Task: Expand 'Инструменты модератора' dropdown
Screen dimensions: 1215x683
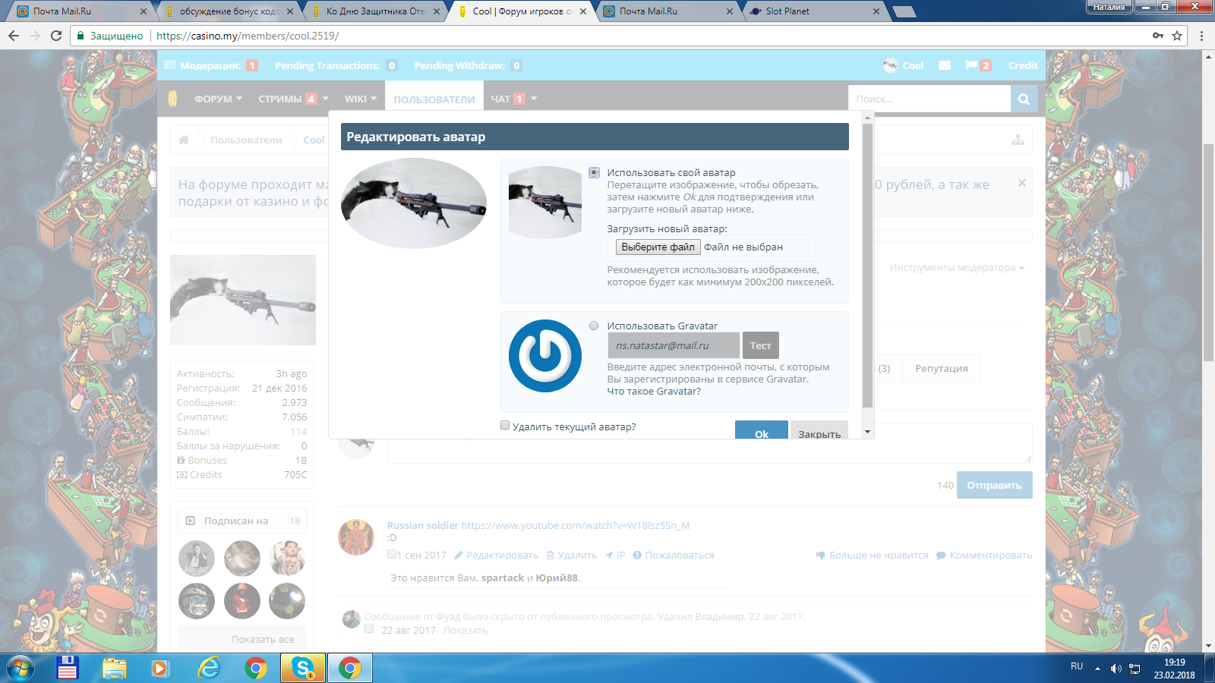Action: pos(957,268)
